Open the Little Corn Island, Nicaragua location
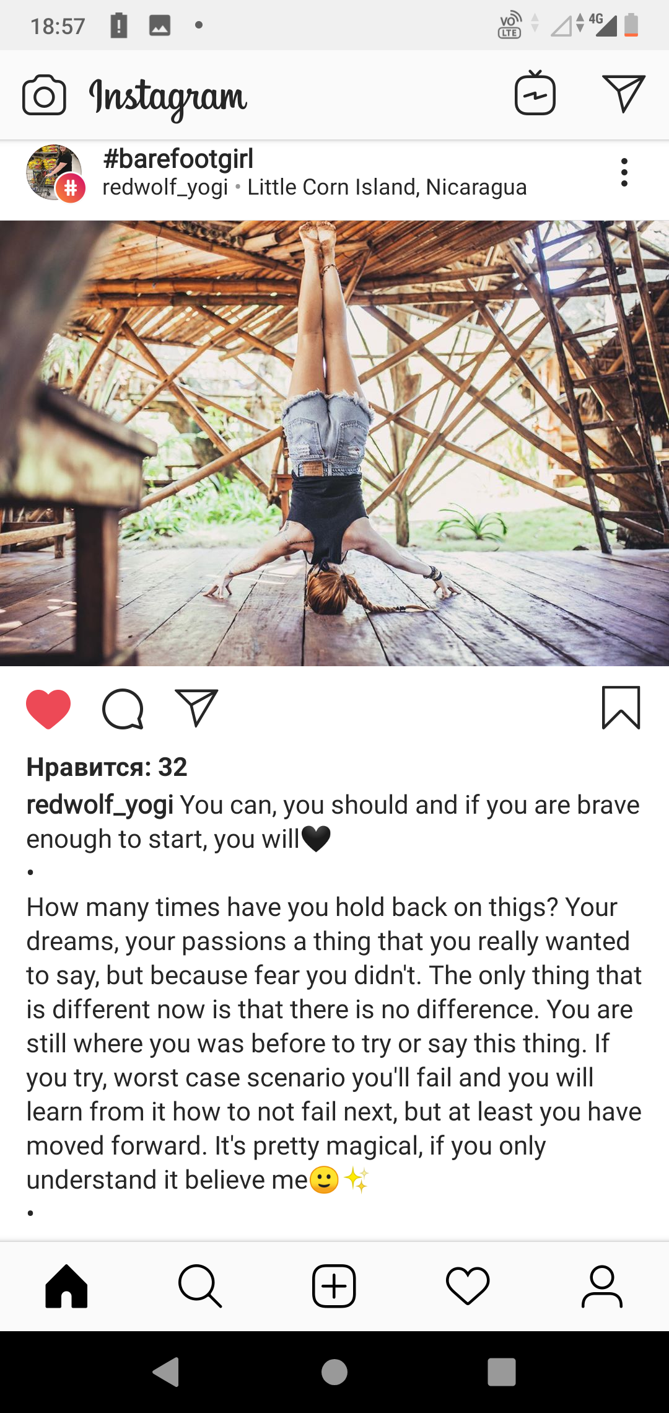The height and width of the screenshot is (1413, 669). coord(387,187)
